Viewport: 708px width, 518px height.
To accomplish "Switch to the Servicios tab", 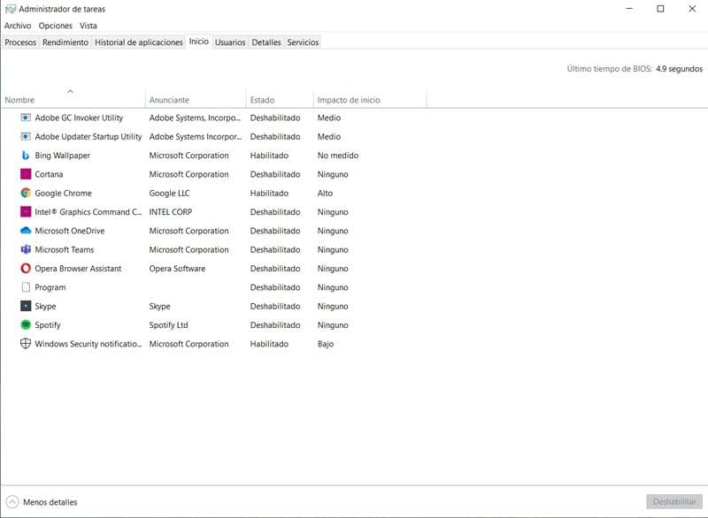I will click(x=303, y=42).
